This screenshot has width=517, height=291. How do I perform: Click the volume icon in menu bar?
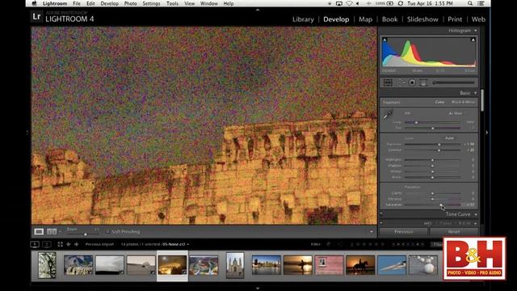358,3
